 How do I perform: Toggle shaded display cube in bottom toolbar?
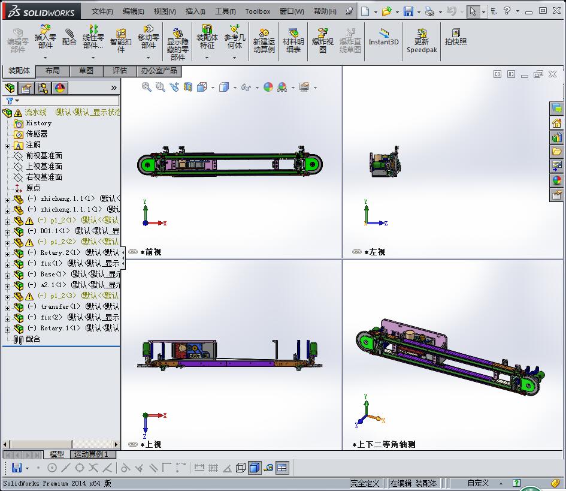pos(255,468)
